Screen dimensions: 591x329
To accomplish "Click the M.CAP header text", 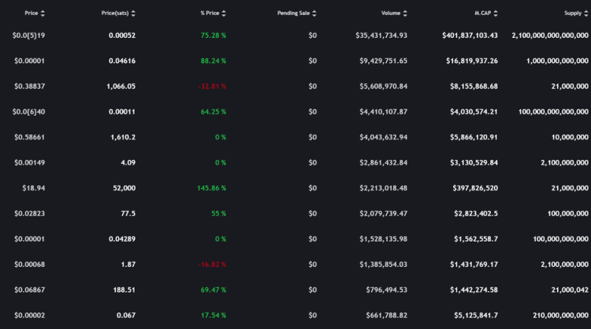I will (x=483, y=13).
